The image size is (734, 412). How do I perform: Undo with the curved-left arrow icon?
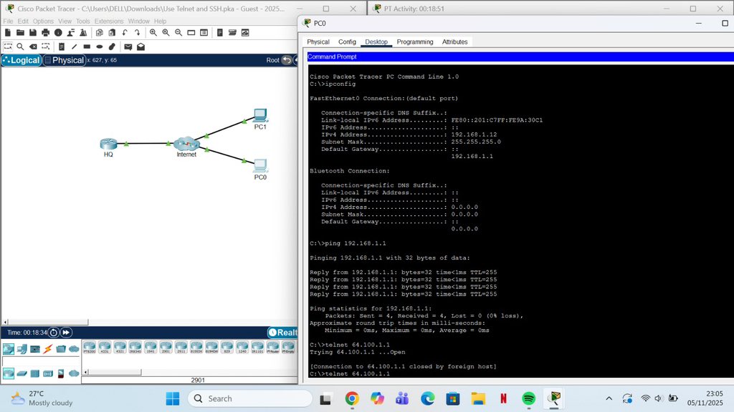125,33
